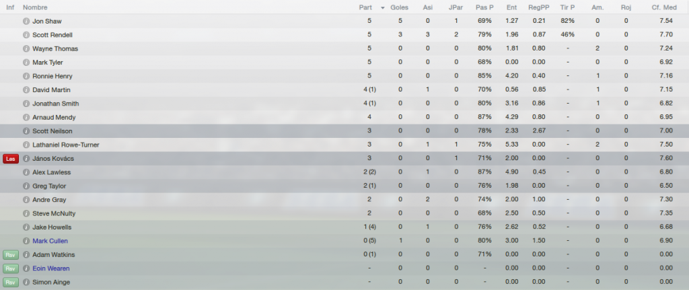The height and width of the screenshot is (290, 689).
Task: Open Eoin Wearen player link
Action: tap(51, 268)
